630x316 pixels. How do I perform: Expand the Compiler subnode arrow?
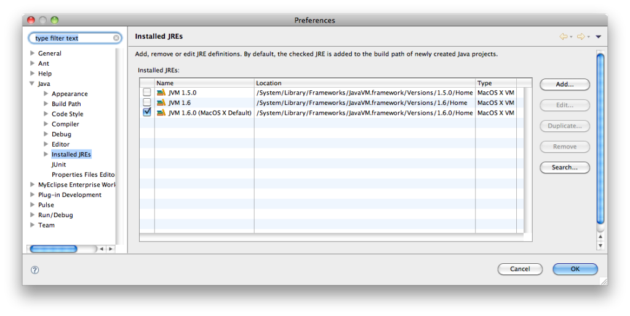pos(46,124)
